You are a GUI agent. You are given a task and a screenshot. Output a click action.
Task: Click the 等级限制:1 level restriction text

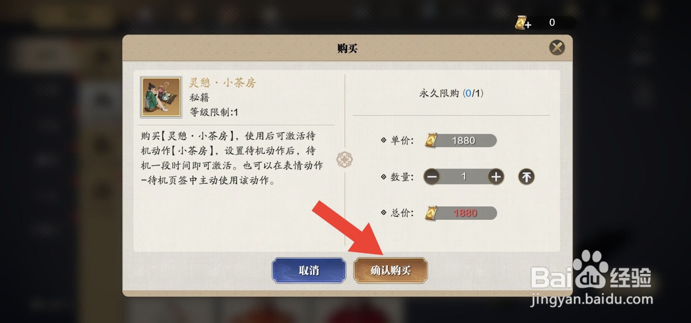click(214, 112)
